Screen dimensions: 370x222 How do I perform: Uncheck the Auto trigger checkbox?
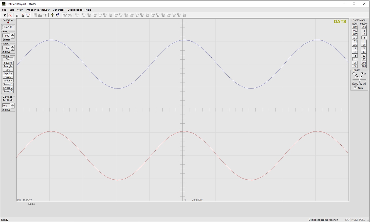355,88
